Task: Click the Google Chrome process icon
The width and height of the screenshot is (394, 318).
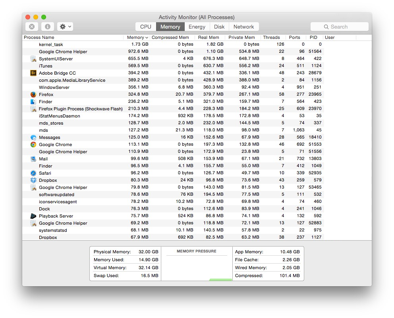Action: click(x=33, y=145)
